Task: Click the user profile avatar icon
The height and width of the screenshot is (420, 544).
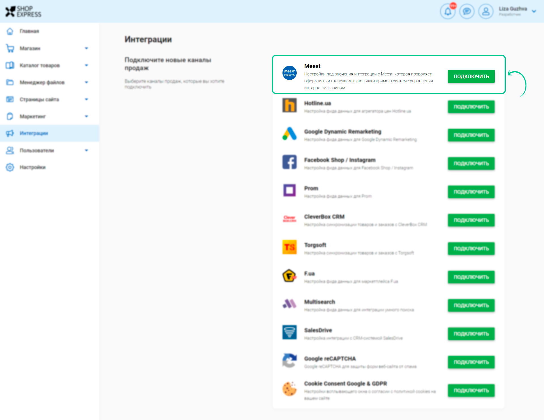Action: point(486,11)
